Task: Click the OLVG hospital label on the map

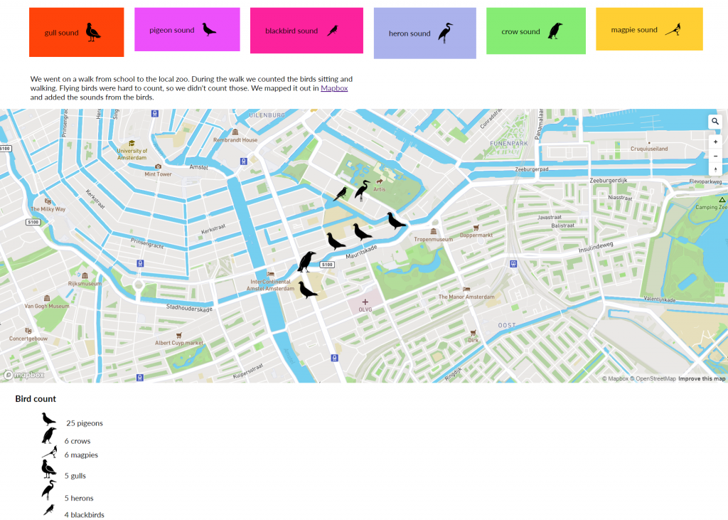Action: coord(365,309)
